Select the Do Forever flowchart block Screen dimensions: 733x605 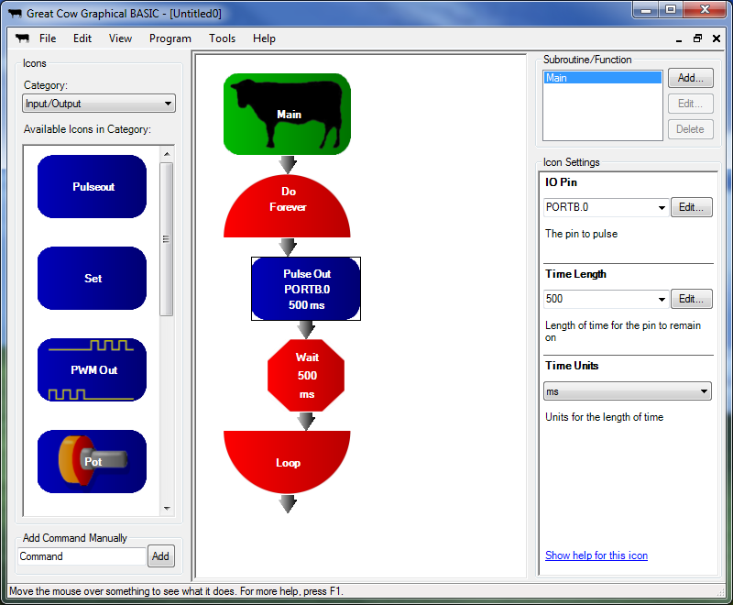point(288,200)
